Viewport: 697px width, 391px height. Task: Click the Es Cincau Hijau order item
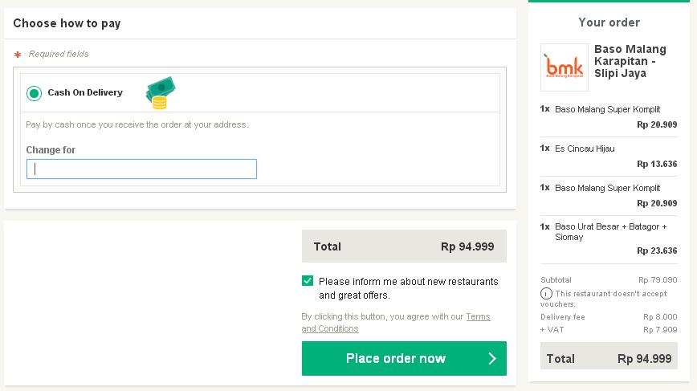585,149
